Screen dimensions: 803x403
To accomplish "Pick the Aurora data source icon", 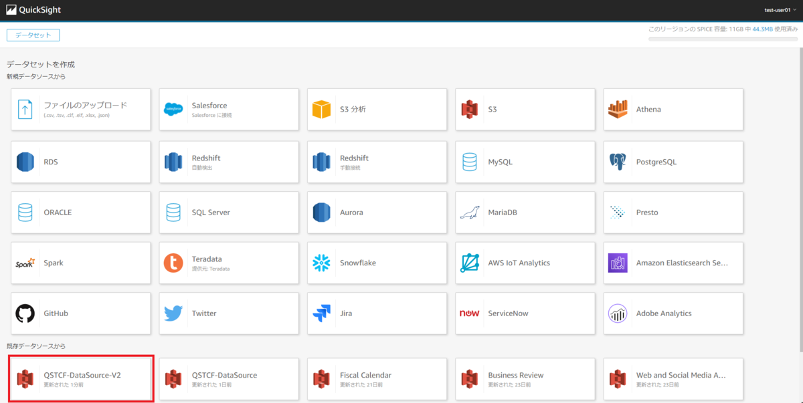I will click(x=322, y=212).
